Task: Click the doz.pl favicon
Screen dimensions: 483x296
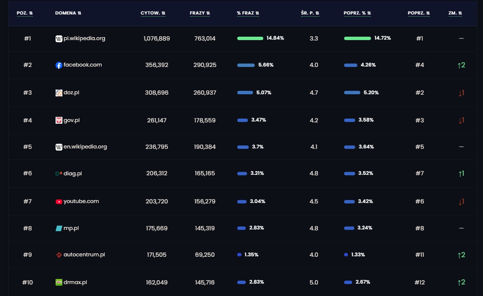Action: (x=59, y=93)
